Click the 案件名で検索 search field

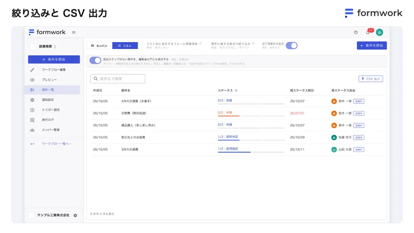(x=118, y=79)
